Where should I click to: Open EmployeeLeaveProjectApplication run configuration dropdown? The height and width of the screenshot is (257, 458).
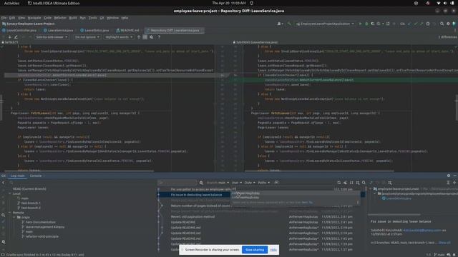click(325, 24)
